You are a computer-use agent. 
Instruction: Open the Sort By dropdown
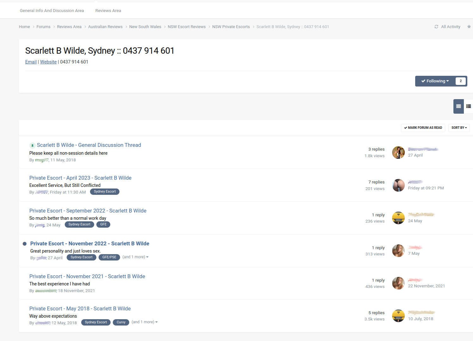459,128
